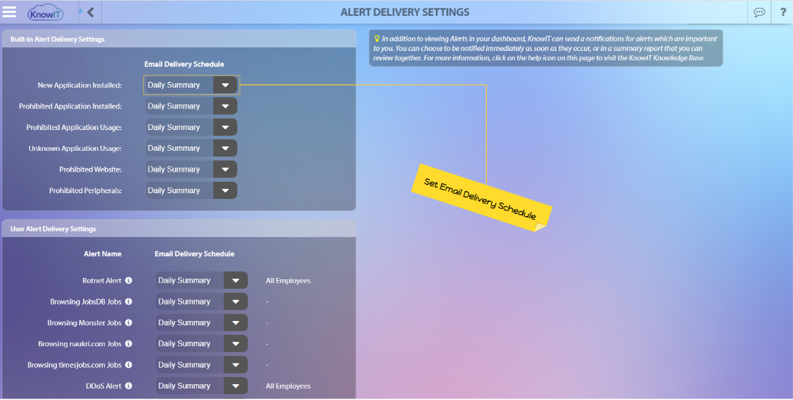
Task: Open Prohibited Website delivery schedule dropdown
Action: click(x=191, y=169)
